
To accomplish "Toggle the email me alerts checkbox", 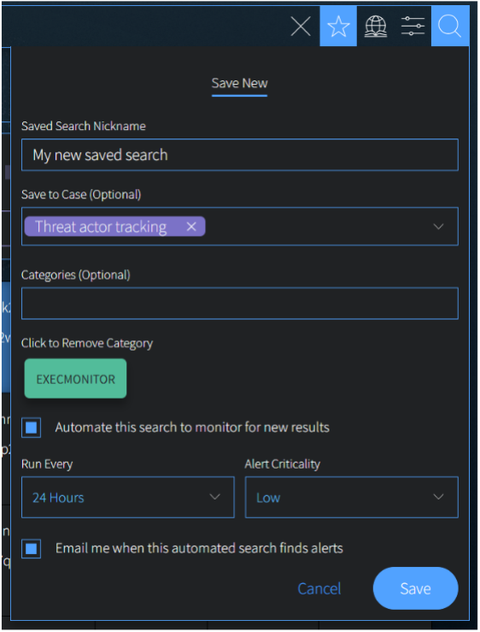I will (x=31, y=548).
